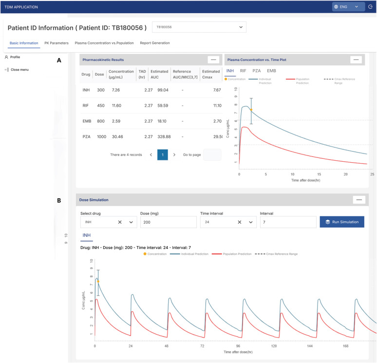Select the PZA plot tab
377x363 pixels.
click(256, 71)
